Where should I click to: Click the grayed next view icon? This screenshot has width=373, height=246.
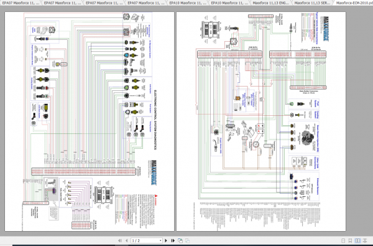tap(188, 240)
